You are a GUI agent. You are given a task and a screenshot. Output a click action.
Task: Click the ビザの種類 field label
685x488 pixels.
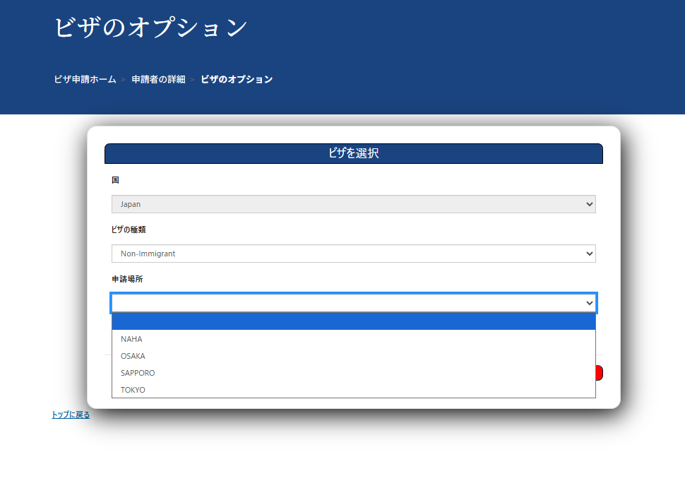129,230
